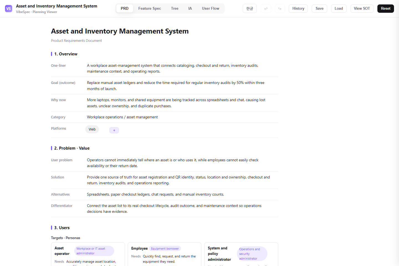
Task: Select the '2. Problem · Value' heading
Action: click(x=72, y=148)
